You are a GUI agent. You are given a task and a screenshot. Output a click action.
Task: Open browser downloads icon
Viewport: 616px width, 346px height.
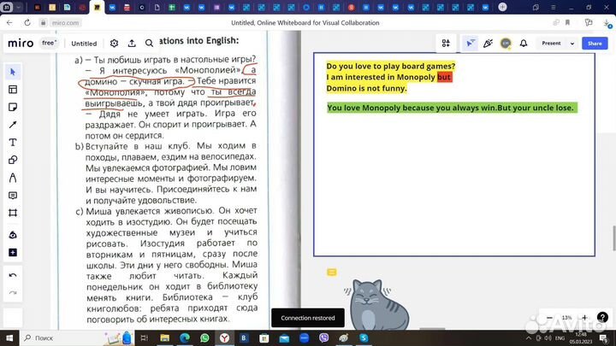[x=607, y=24]
